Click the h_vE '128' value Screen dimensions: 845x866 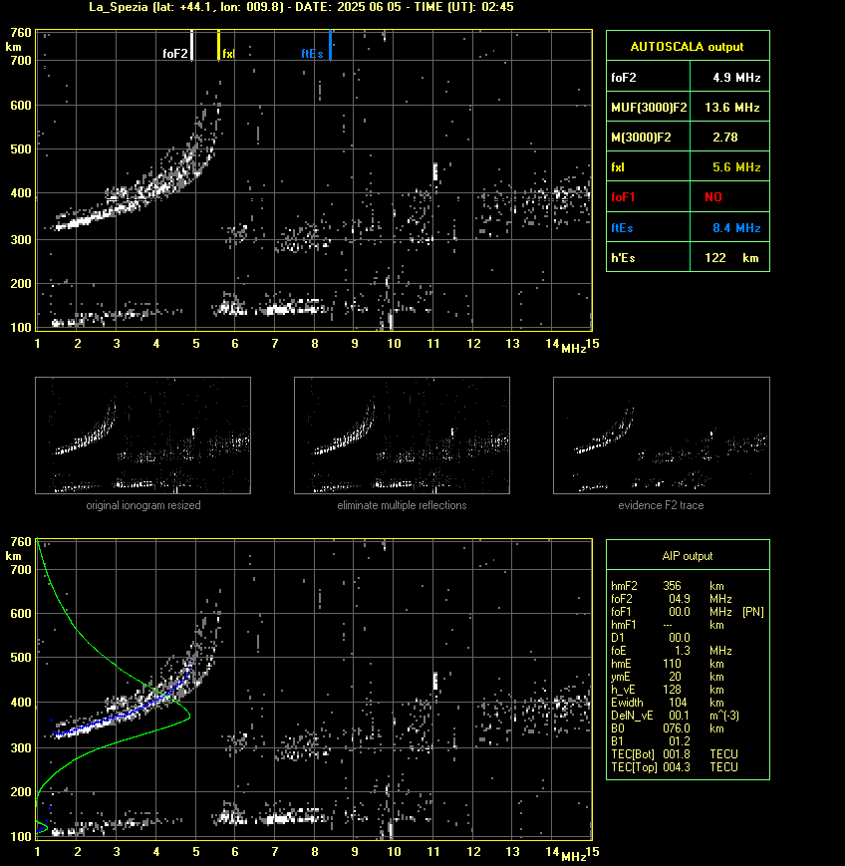(673, 690)
